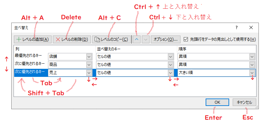Screen dimensions: 263x125
Task: Open the 昇順 order dropdown for 店舗
Action: [x=252, y=57]
